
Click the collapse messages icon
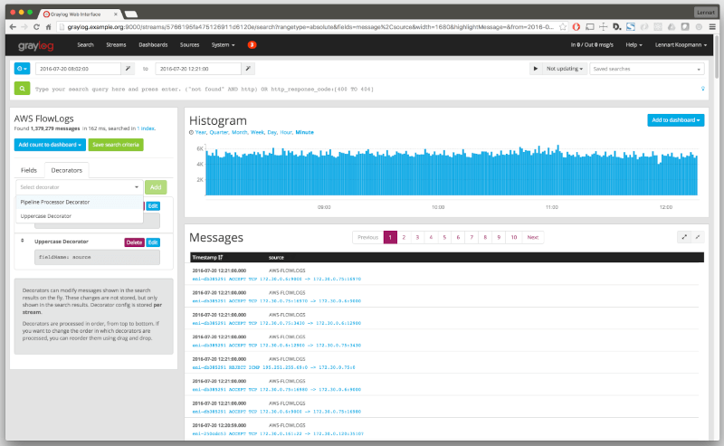pos(697,237)
